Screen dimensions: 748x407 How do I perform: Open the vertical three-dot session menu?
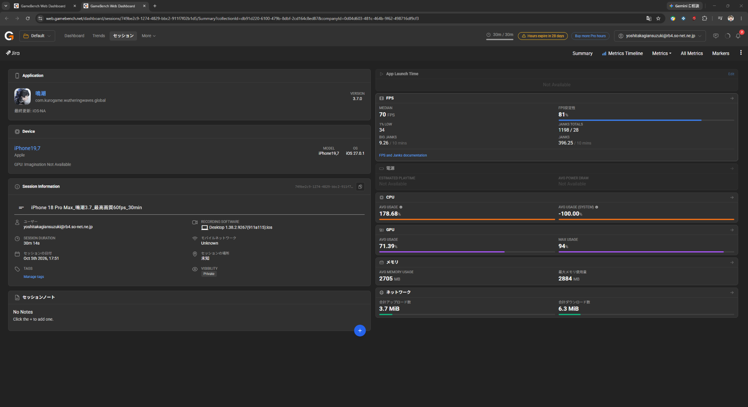(x=741, y=53)
